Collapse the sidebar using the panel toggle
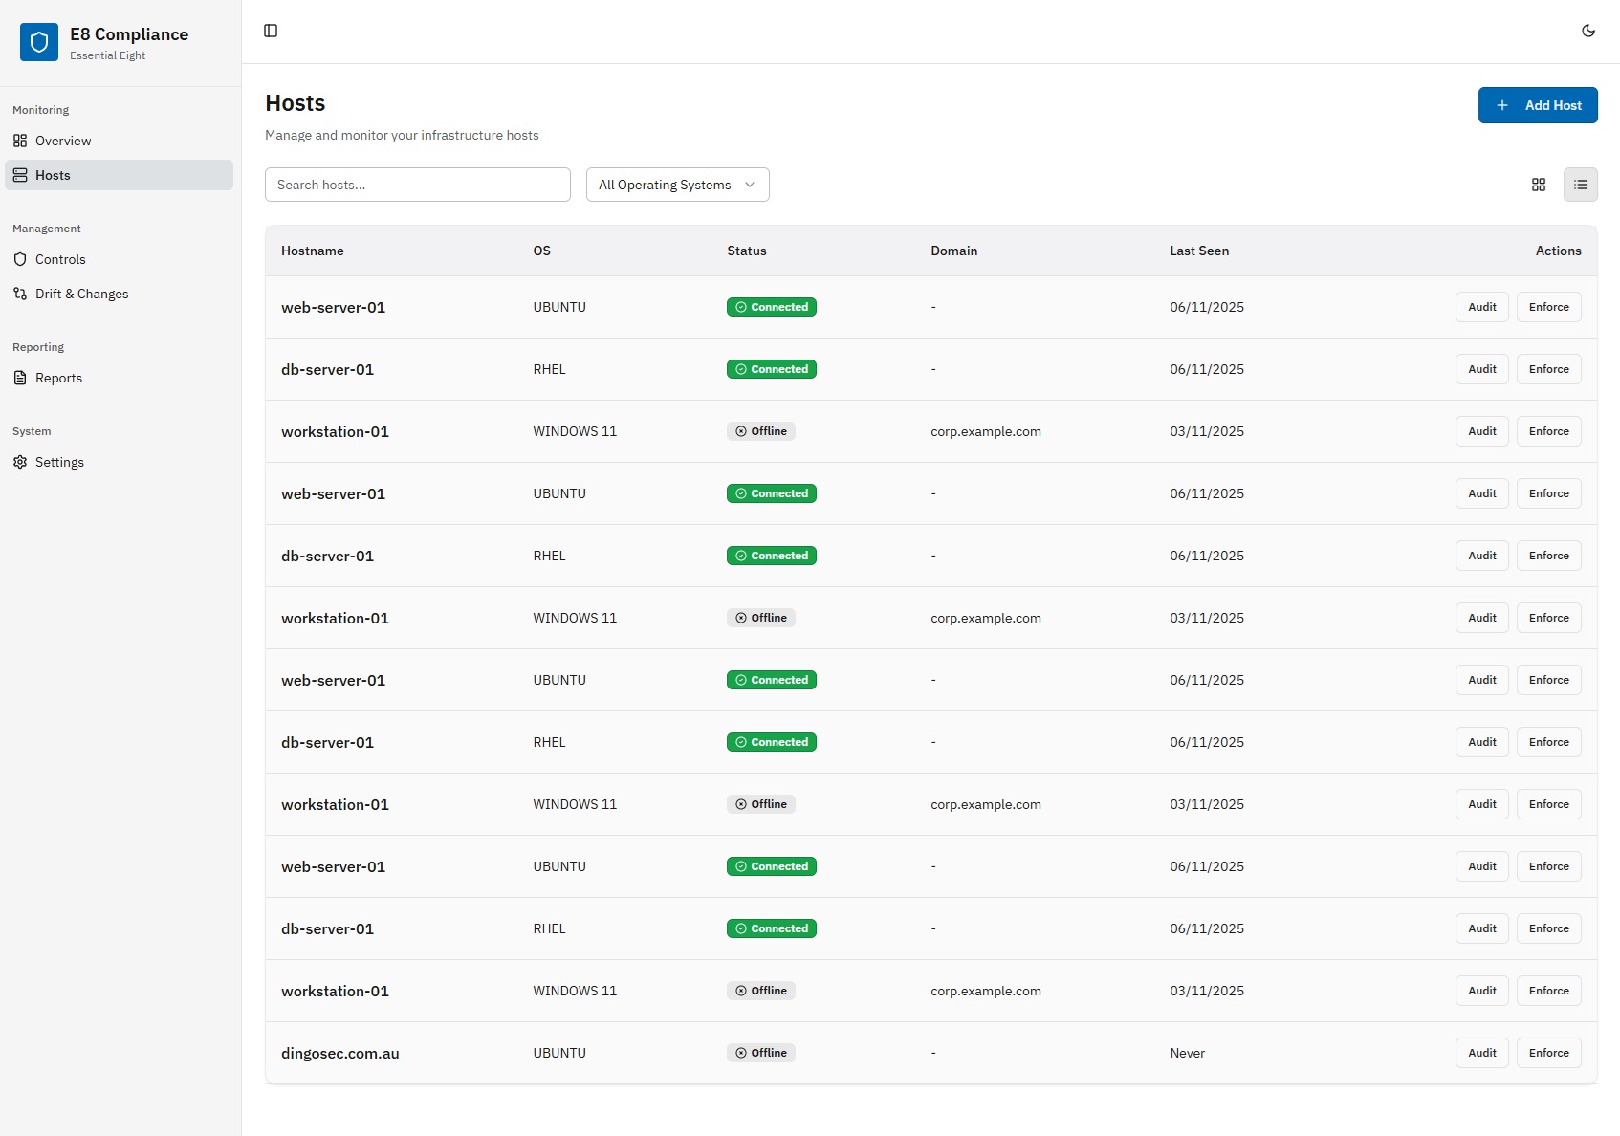1620x1136 pixels. (x=272, y=30)
